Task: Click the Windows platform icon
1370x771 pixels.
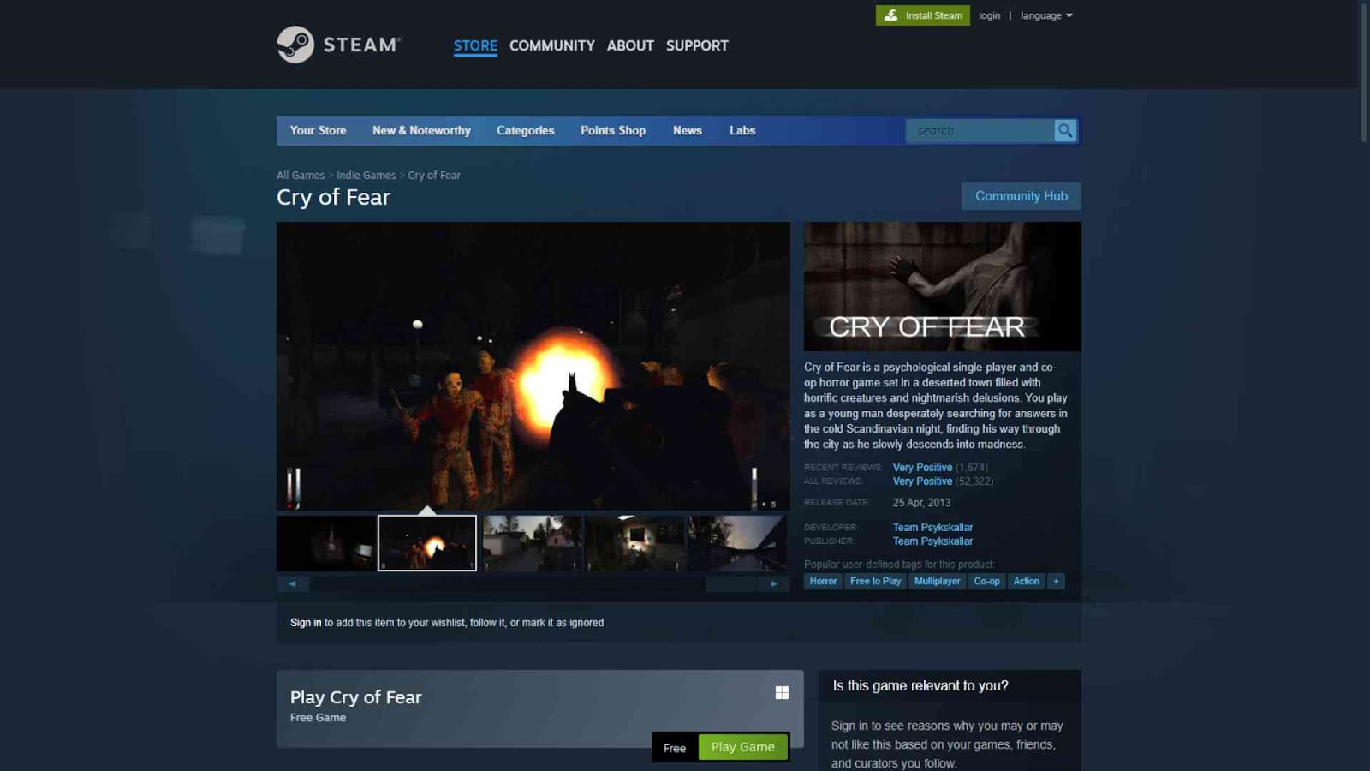Action: click(782, 693)
